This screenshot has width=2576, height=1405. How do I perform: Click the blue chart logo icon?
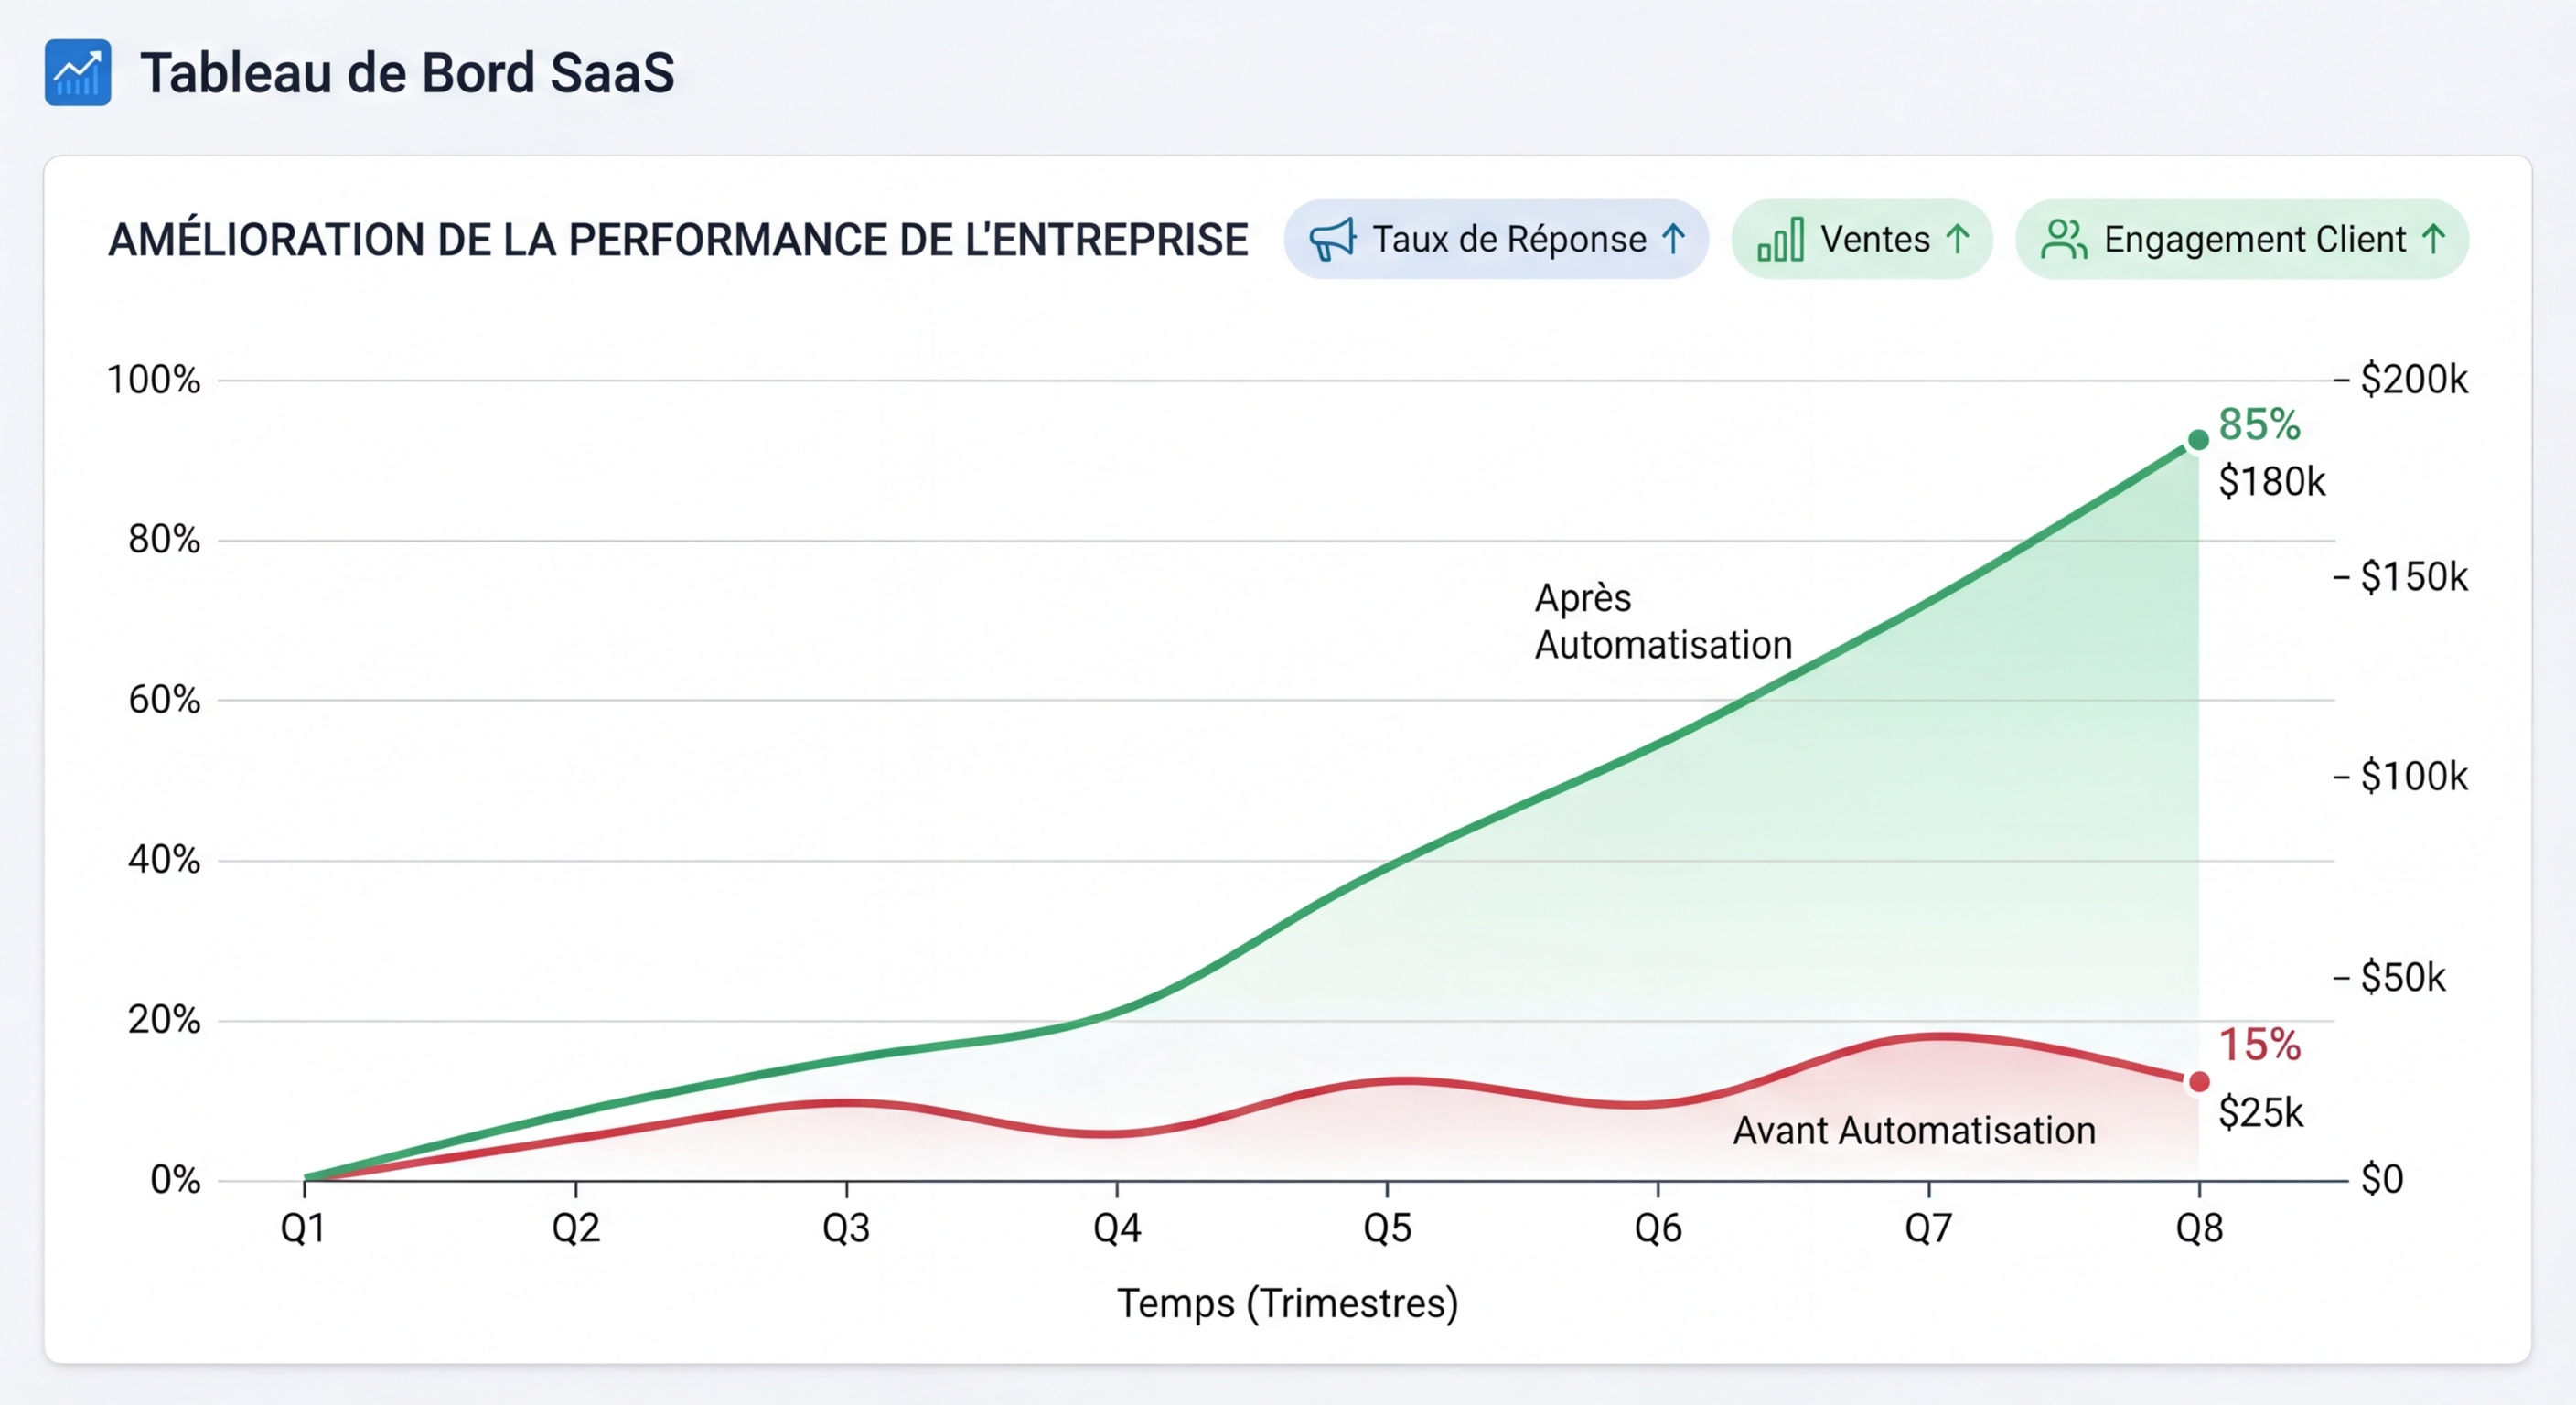[x=78, y=73]
